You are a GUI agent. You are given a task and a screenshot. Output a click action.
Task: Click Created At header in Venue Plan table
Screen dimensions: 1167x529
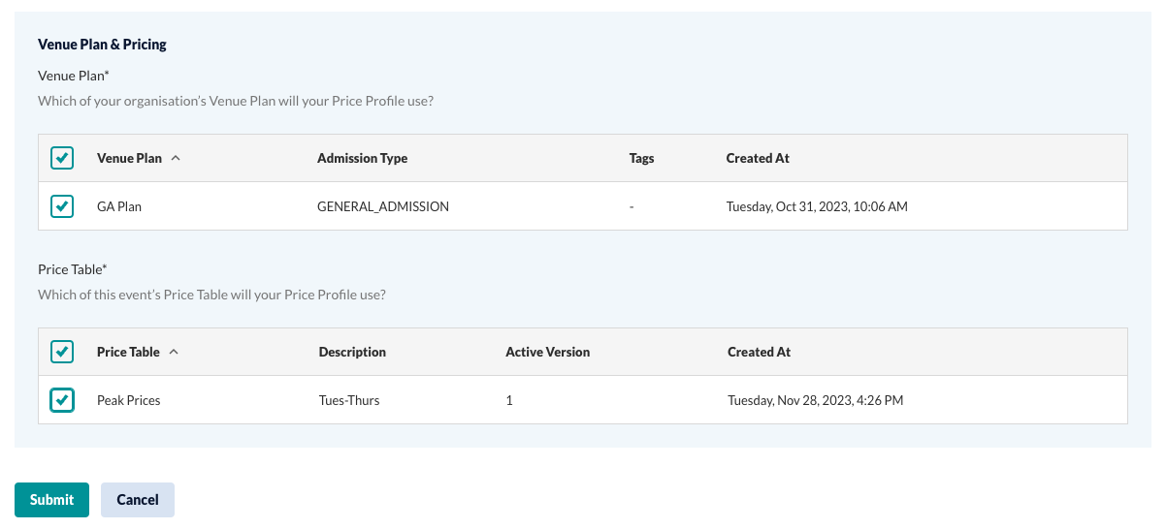point(758,158)
